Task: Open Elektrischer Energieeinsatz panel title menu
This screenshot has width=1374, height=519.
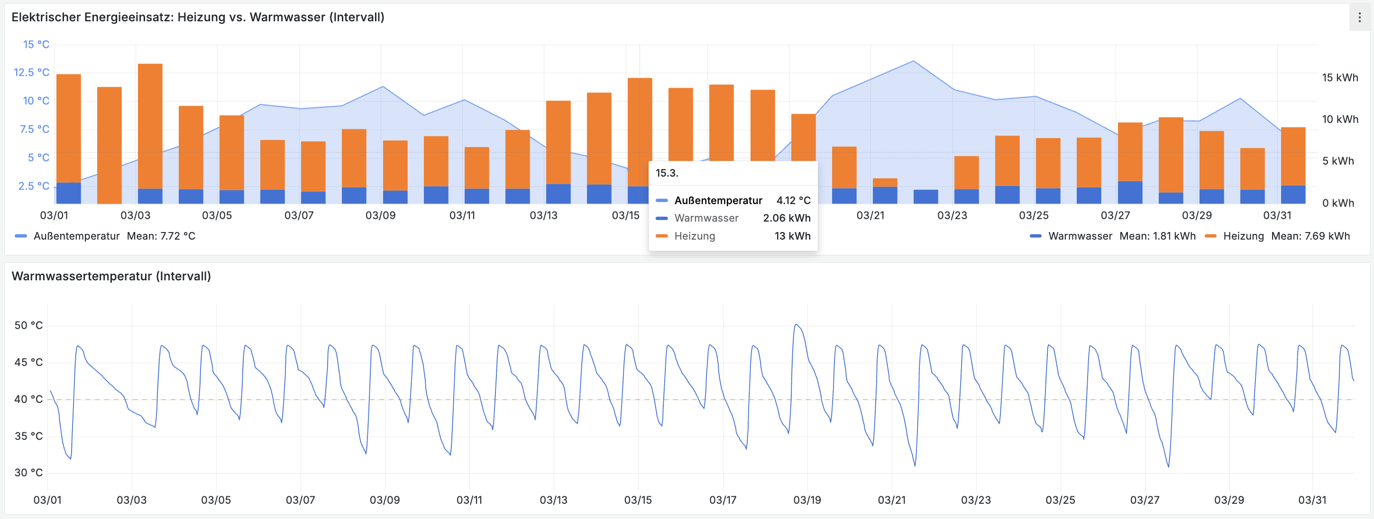Action: coord(197,17)
